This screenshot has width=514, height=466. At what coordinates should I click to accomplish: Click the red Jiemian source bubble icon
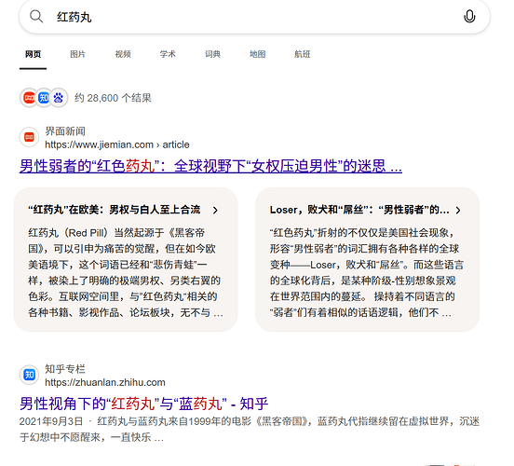[x=29, y=98]
